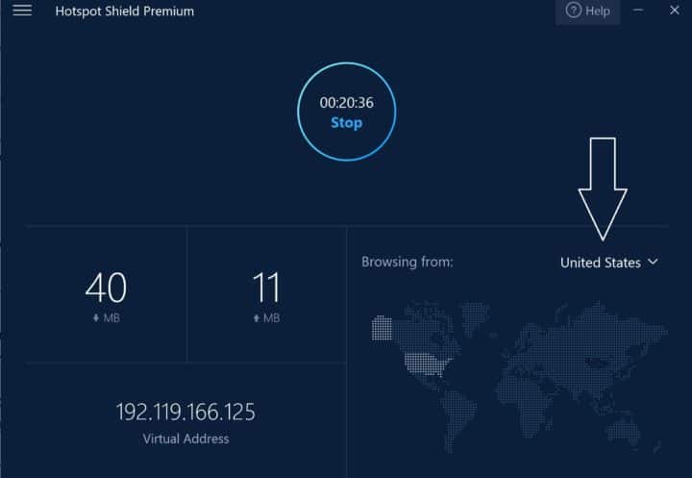Stop the VPN connection

point(346,112)
